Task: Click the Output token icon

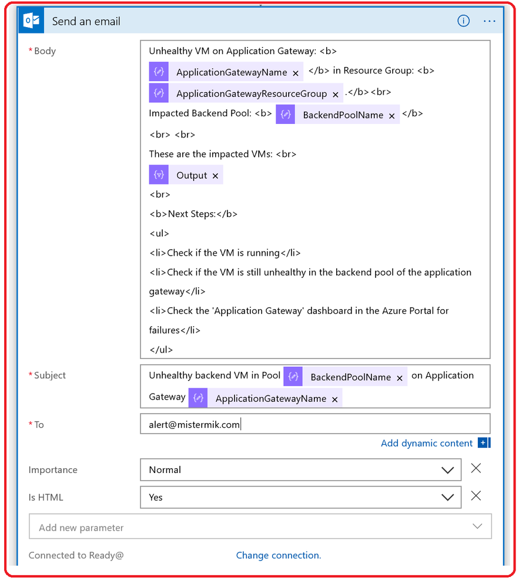Action: click(159, 175)
